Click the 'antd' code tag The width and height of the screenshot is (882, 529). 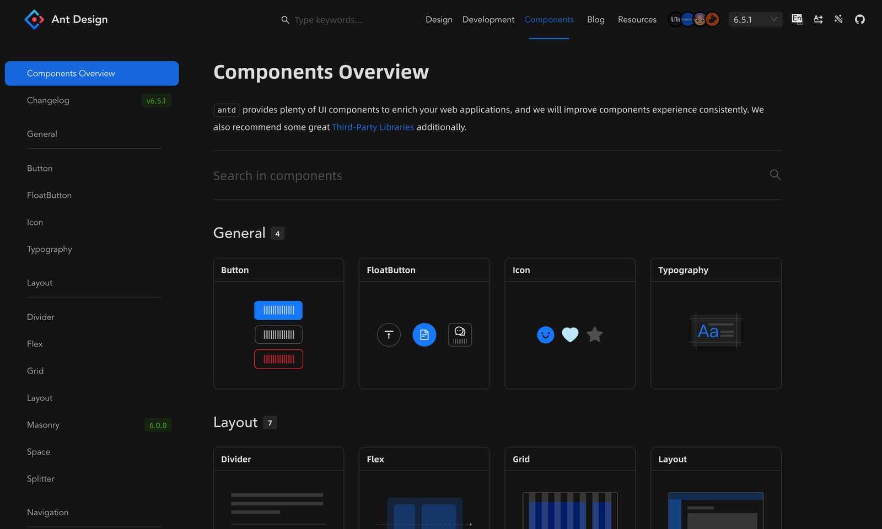(227, 110)
